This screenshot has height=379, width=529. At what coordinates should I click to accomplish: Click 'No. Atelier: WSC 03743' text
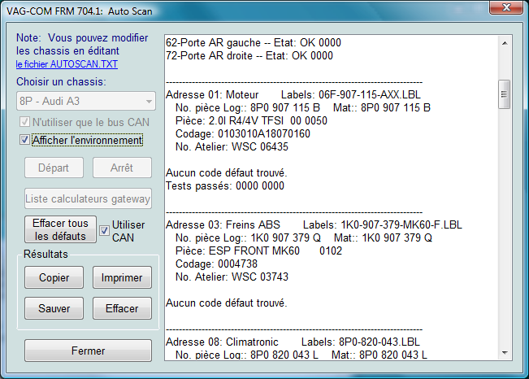tap(232, 277)
